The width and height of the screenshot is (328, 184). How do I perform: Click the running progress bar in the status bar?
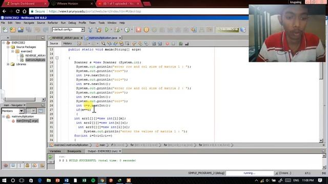pyautogui.click(x=250, y=173)
